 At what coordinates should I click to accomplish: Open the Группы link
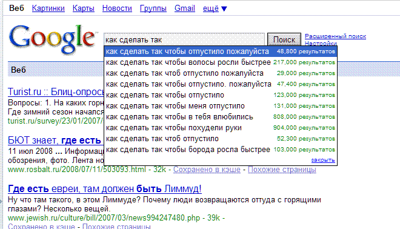coord(153,8)
